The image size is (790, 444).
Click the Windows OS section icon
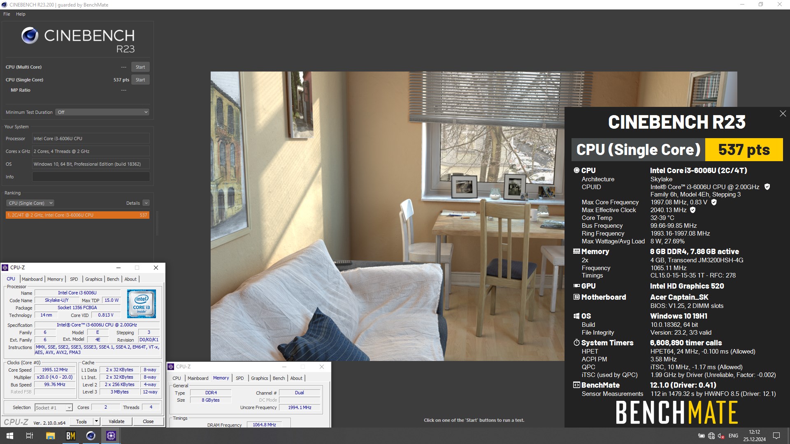point(576,316)
